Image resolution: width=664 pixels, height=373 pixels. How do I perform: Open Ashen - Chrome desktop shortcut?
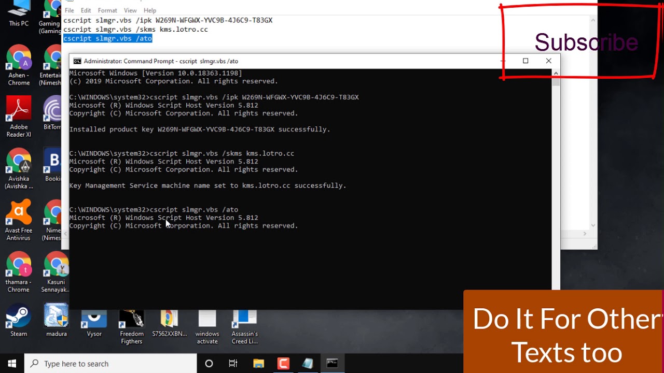(19, 65)
